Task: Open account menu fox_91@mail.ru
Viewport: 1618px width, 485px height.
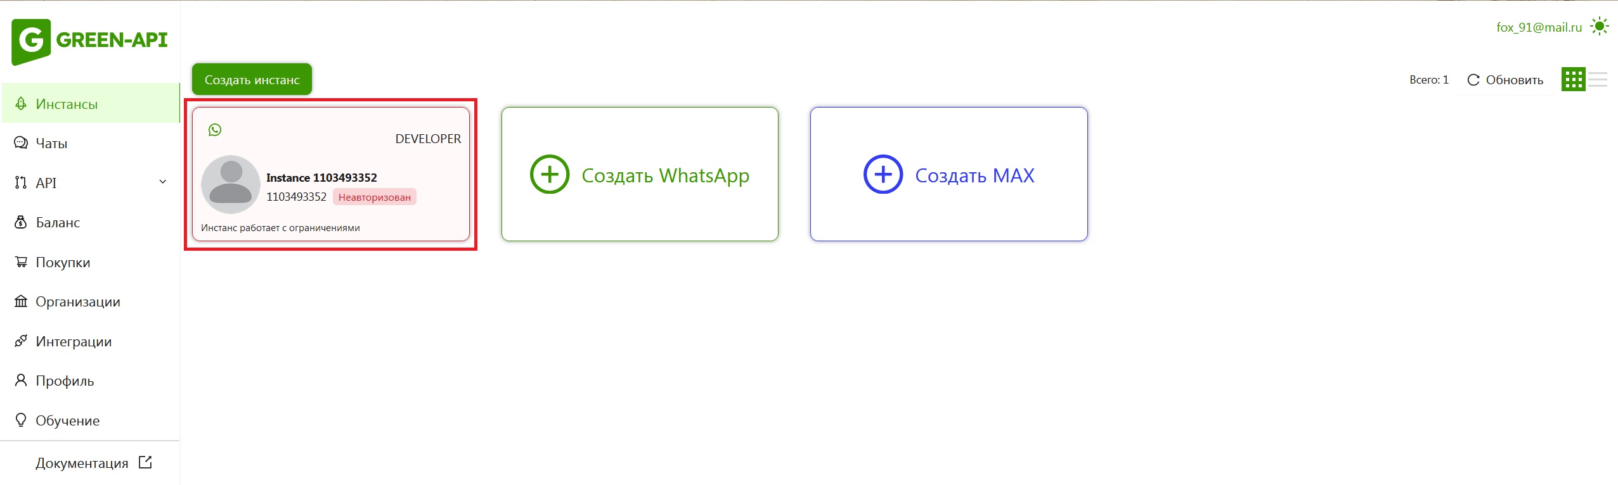Action: tap(1539, 27)
